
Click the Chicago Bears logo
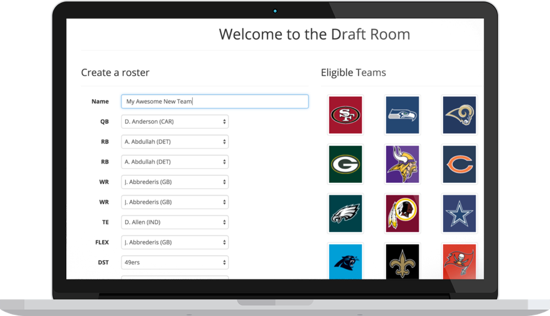459,164
